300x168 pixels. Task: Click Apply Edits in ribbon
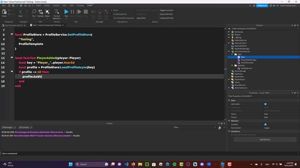click(x=141, y=18)
